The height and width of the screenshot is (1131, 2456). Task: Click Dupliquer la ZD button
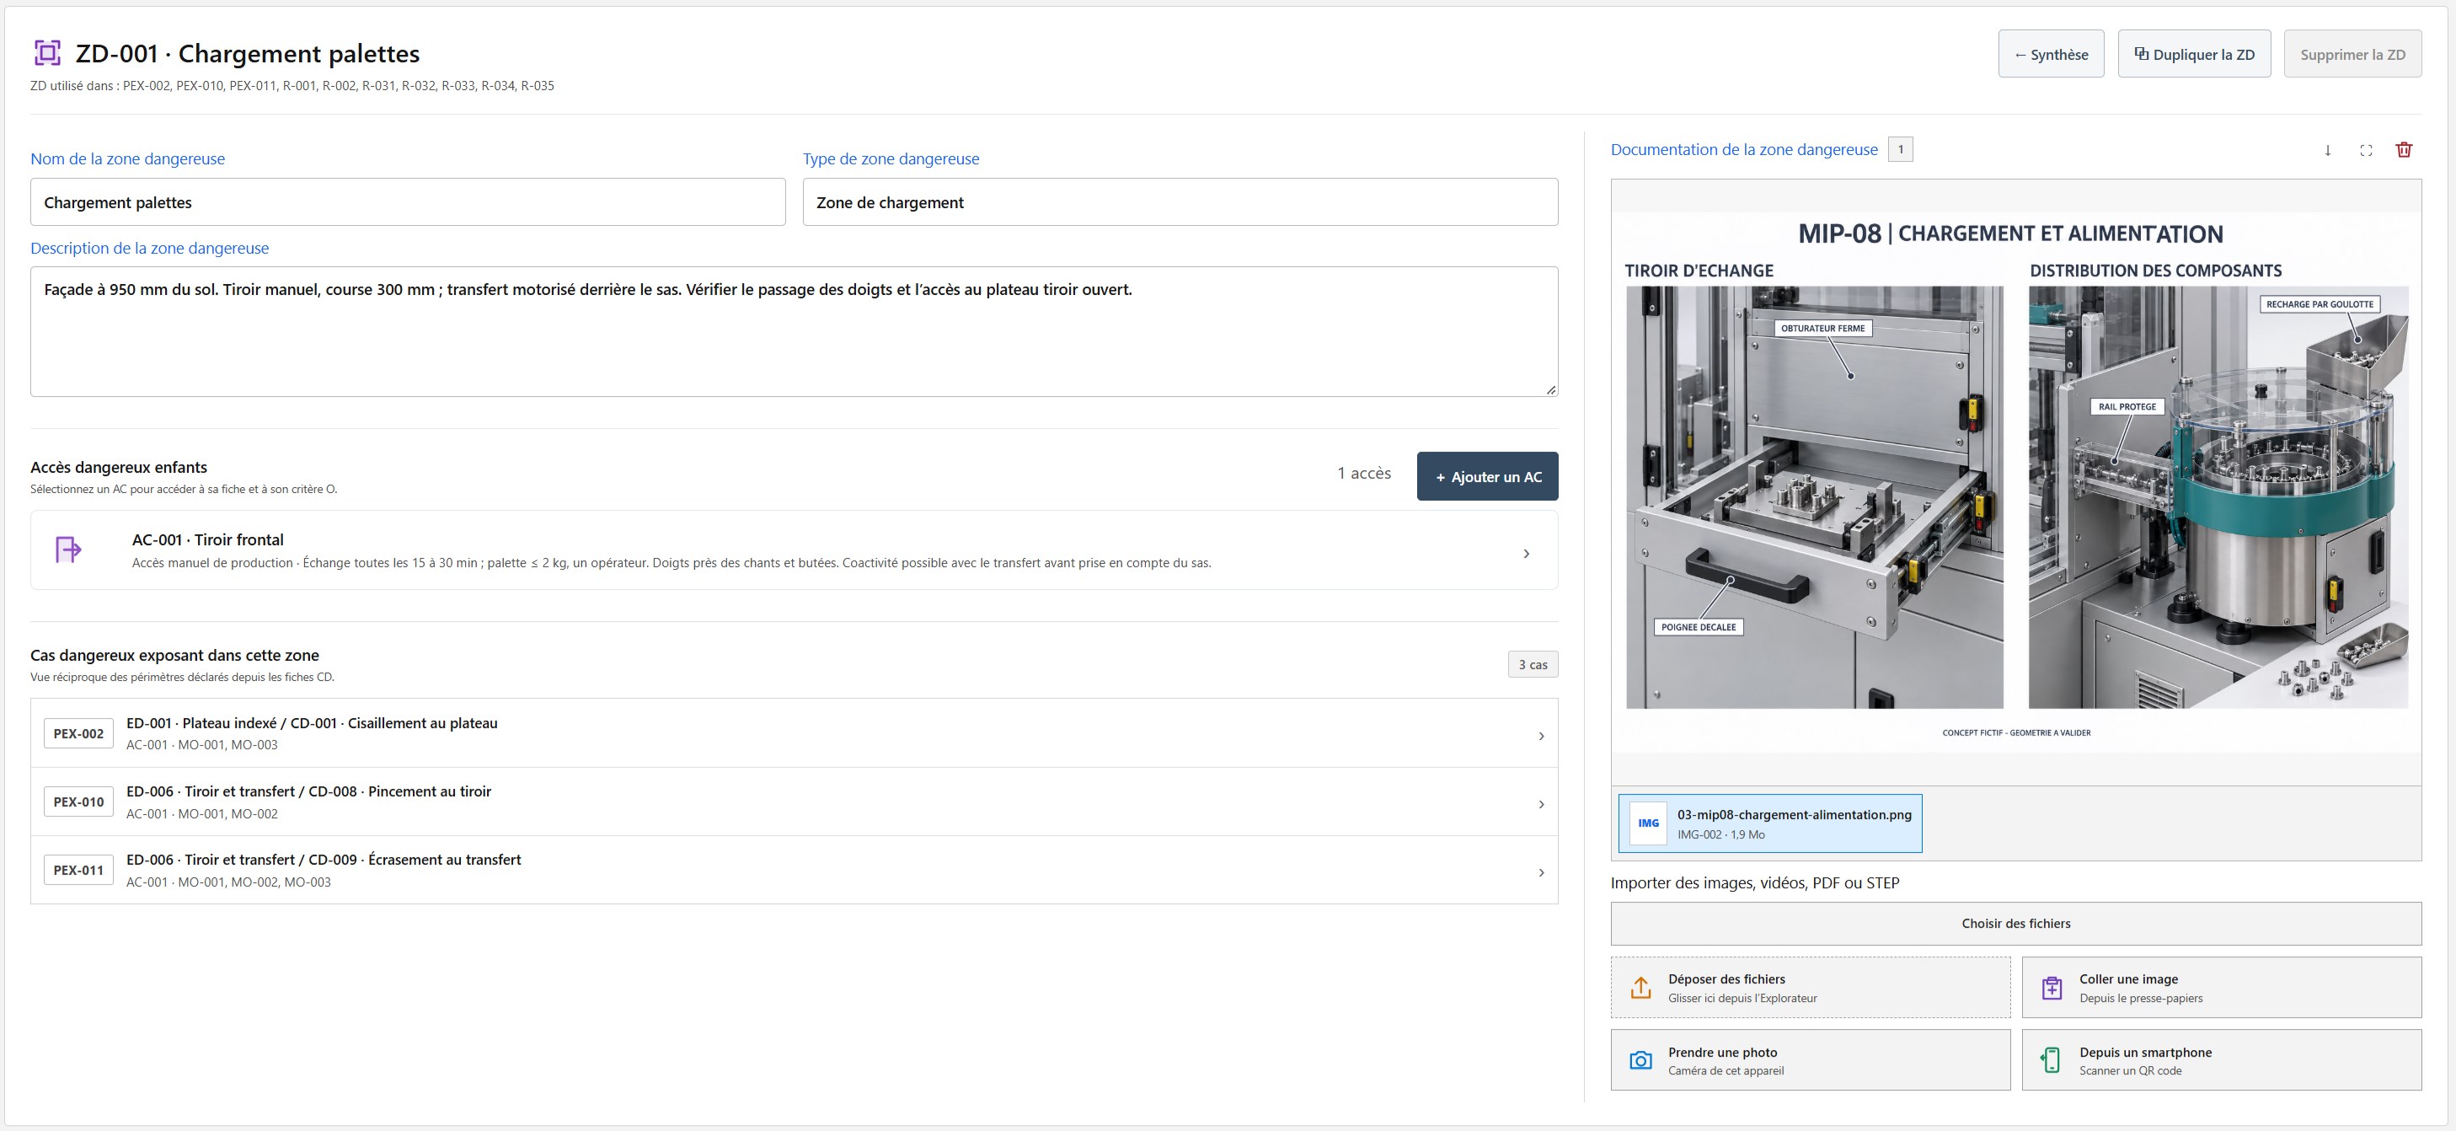click(x=2194, y=54)
